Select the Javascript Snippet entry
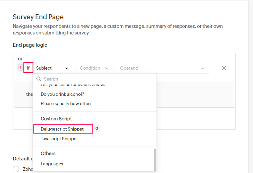The width and height of the screenshot is (253, 173). (x=59, y=139)
